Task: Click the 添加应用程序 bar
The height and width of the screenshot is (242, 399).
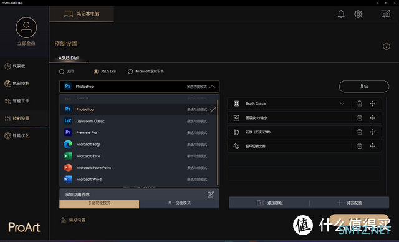Action: (x=139, y=195)
